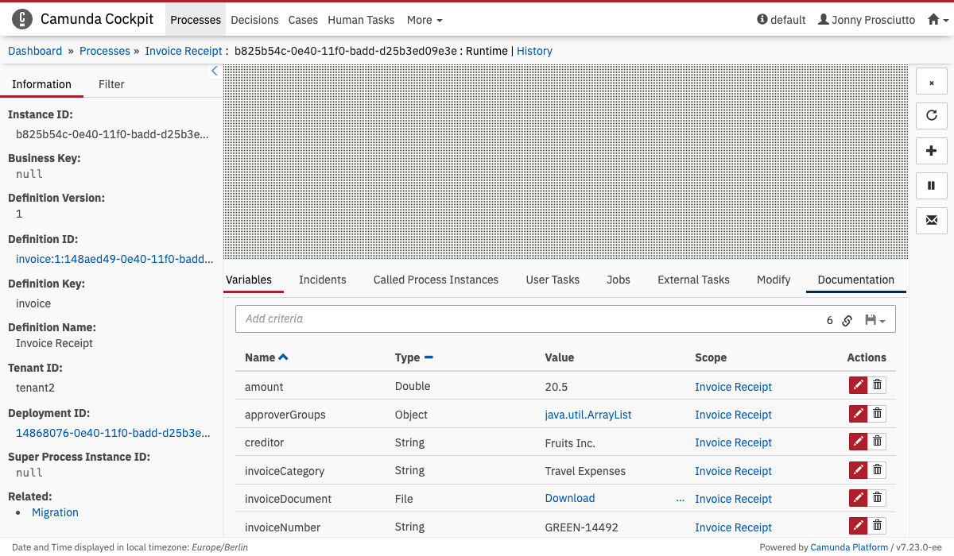Click the edit pencil for the amount variable

(858, 386)
